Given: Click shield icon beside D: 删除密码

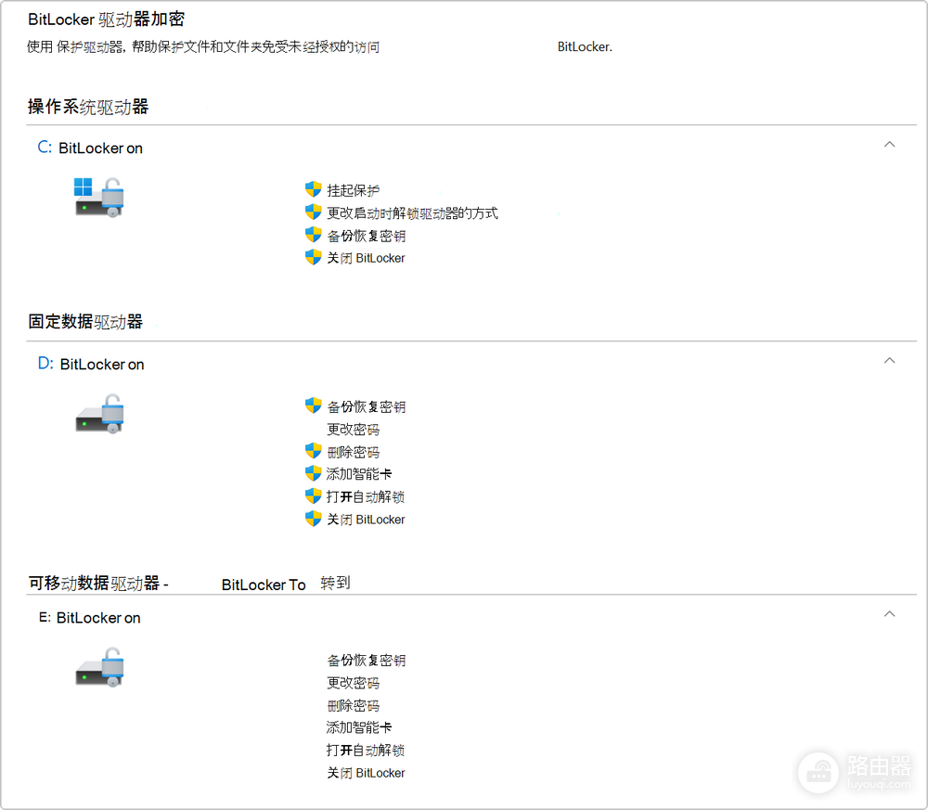Looking at the screenshot, I should [x=313, y=451].
